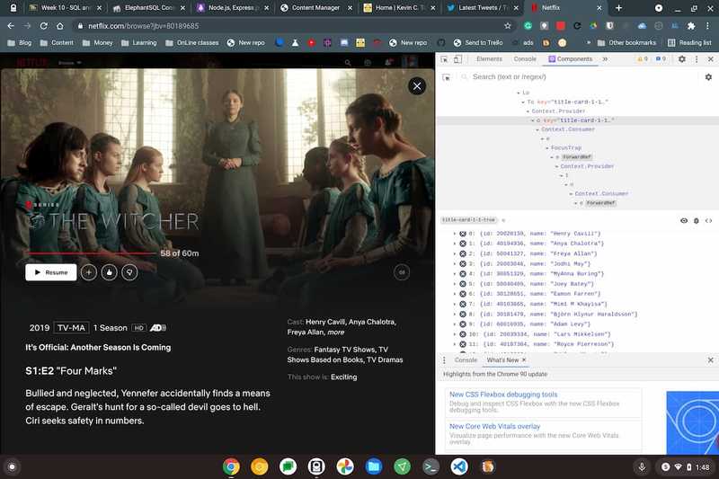This screenshot has width=719, height=479.
Task: Expand the Freya Allan array entry
Action: (x=455, y=254)
